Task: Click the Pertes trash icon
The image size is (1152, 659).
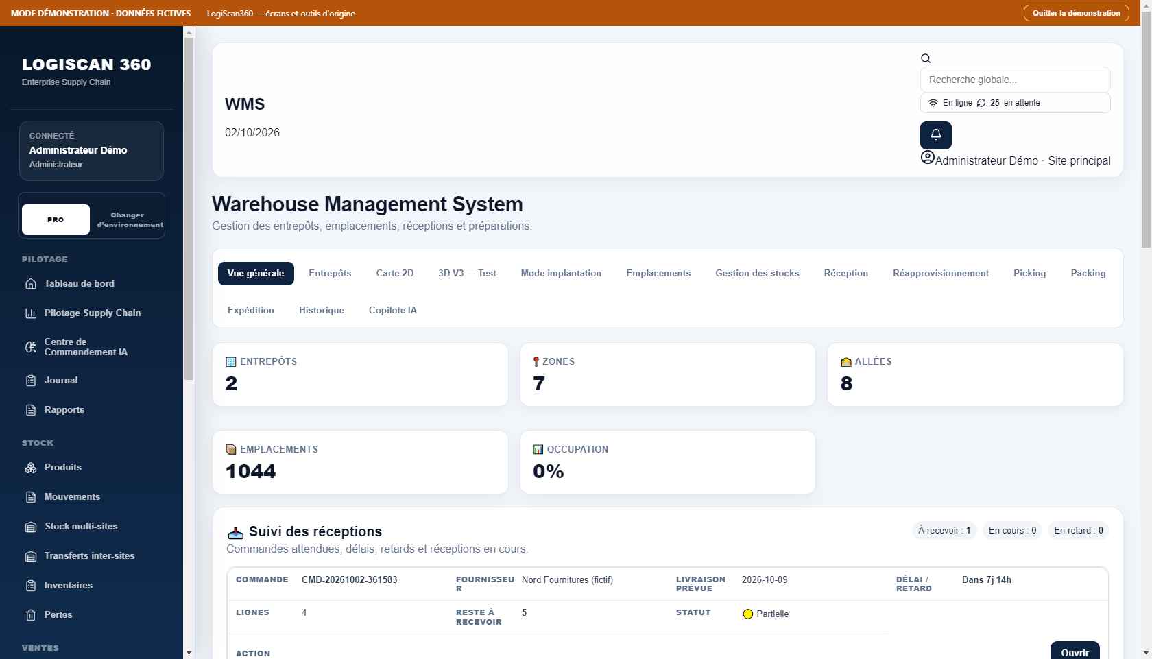Action: point(31,615)
